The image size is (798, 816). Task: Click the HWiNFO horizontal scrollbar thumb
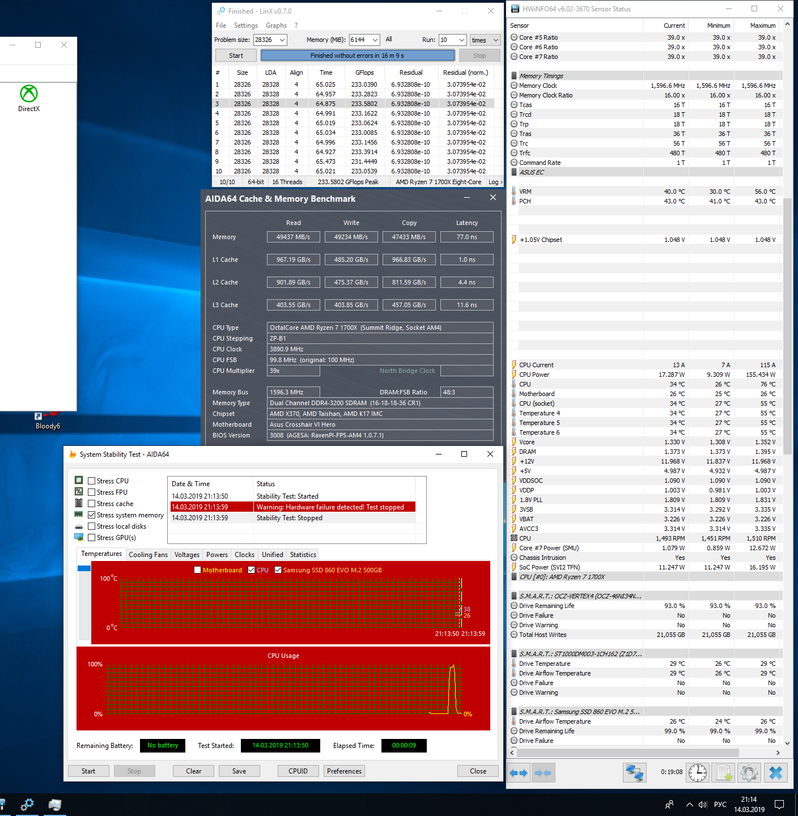[x=627, y=753]
